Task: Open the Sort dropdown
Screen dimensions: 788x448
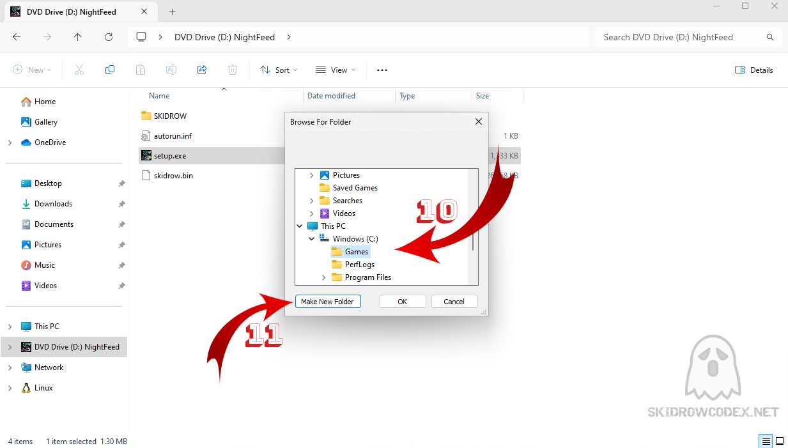Action: (279, 70)
